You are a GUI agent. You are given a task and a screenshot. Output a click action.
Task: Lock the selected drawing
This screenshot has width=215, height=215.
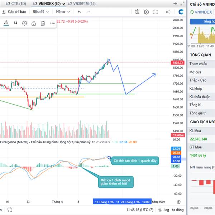coord(33,23)
